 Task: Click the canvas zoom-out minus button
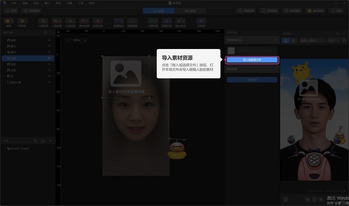pyautogui.click(x=68, y=40)
